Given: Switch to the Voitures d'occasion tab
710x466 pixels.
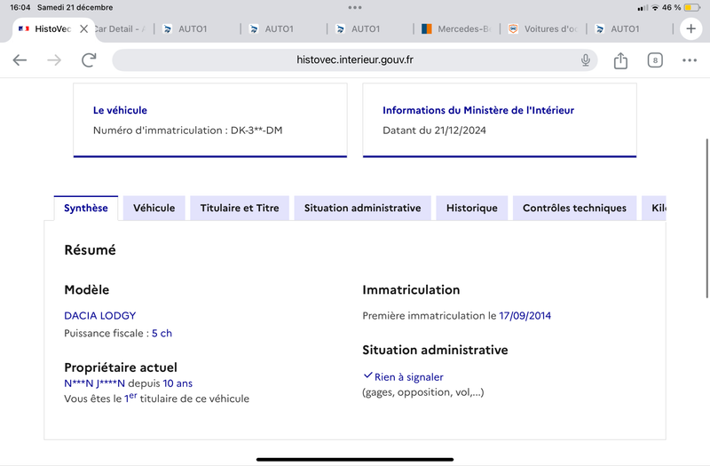Looking at the screenshot, I should (x=543, y=29).
